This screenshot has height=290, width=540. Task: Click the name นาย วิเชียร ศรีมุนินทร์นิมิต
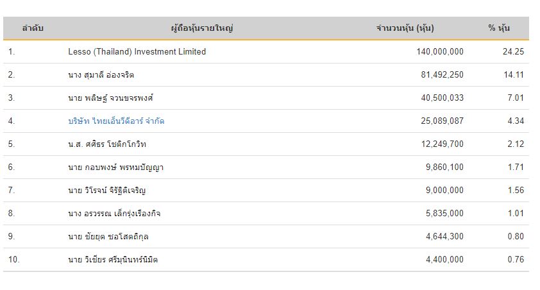[113, 259]
